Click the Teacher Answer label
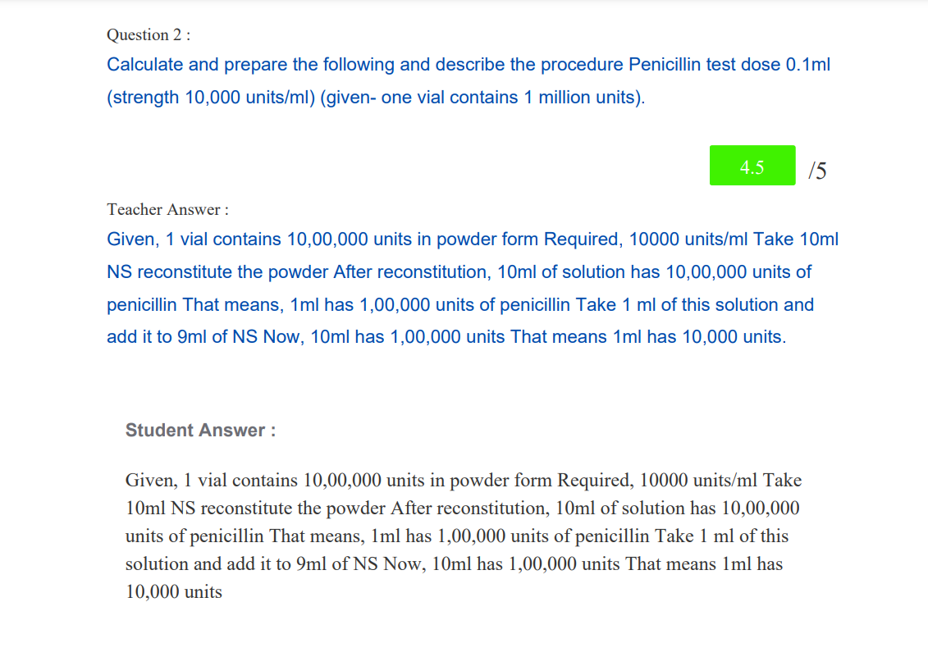The height and width of the screenshot is (666, 928). point(163,209)
